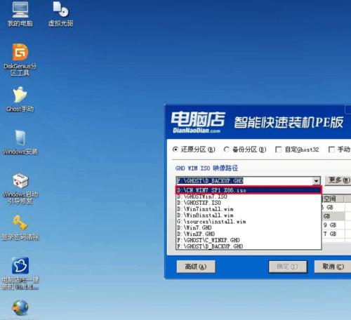Open the 我的电脑 desktop icon
The width and height of the screenshot is (351, 320).
tap(20, 13)
